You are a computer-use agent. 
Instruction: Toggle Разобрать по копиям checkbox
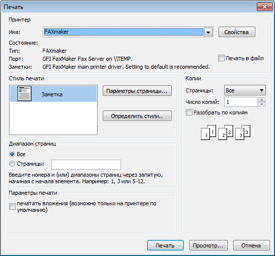[189, 112]
